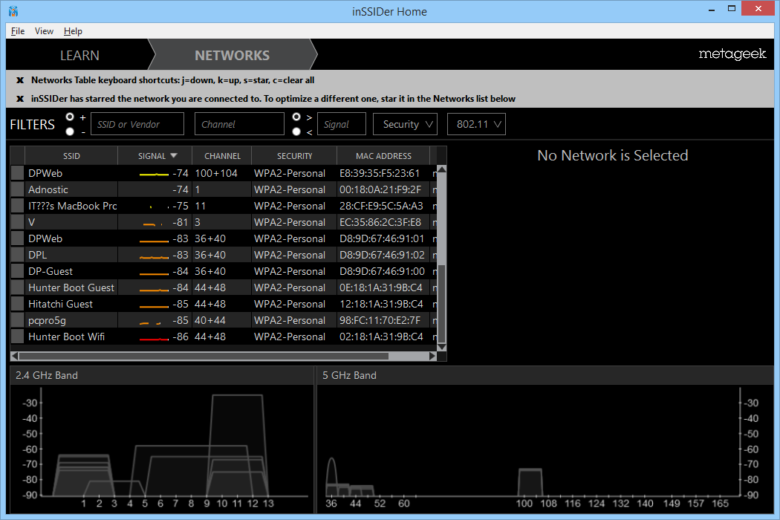
Task: Dismiss the keyboard shortcuts notice
Action: pos(20,80)
